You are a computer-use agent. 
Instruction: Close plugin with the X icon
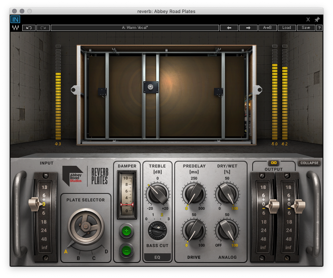pos(308,20)
